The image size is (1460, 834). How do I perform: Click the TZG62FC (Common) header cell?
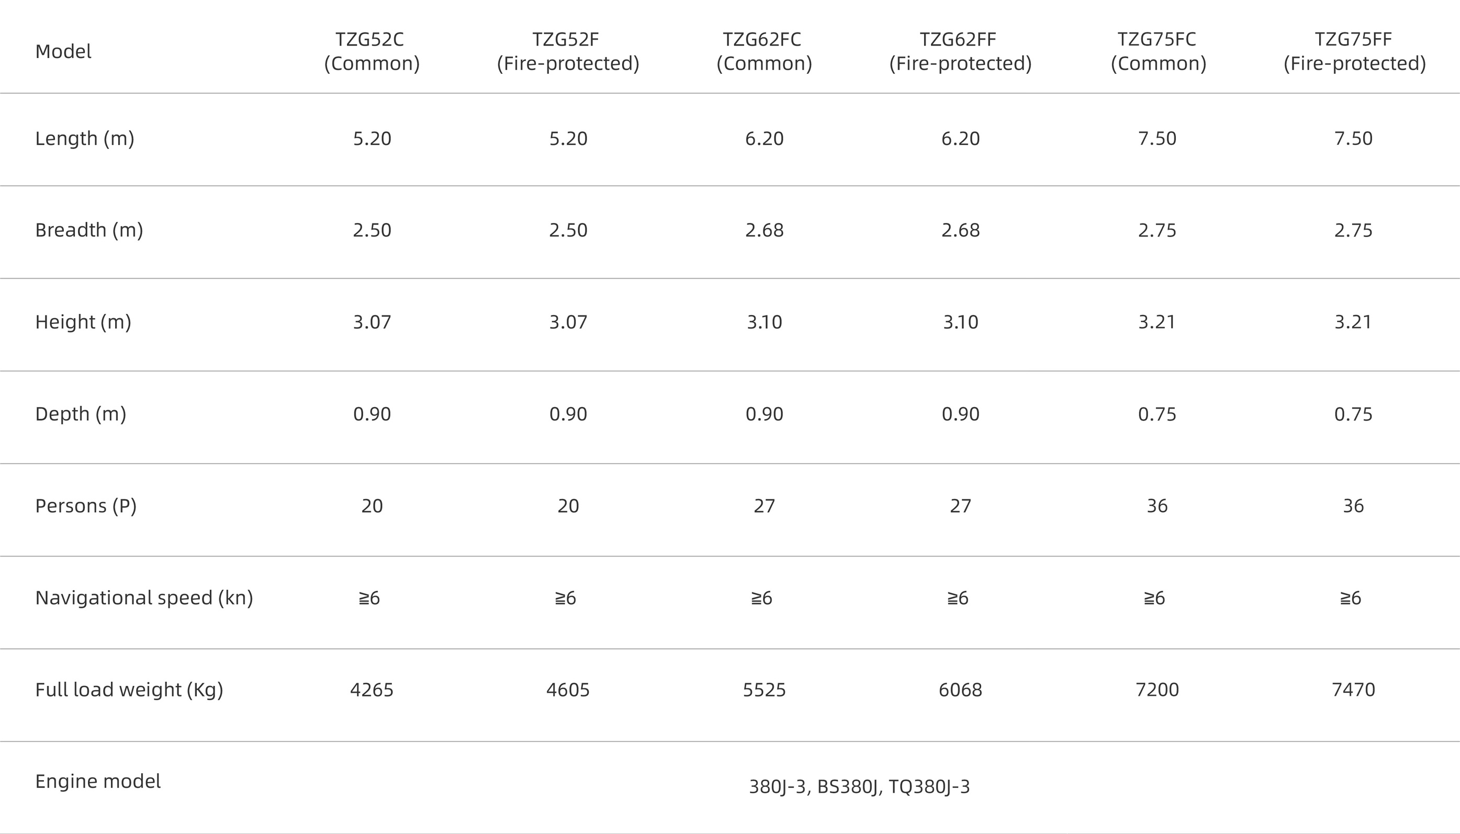tap(764, 51)
